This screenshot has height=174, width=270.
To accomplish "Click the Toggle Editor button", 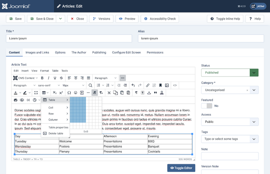I will (x=181, y=168).
